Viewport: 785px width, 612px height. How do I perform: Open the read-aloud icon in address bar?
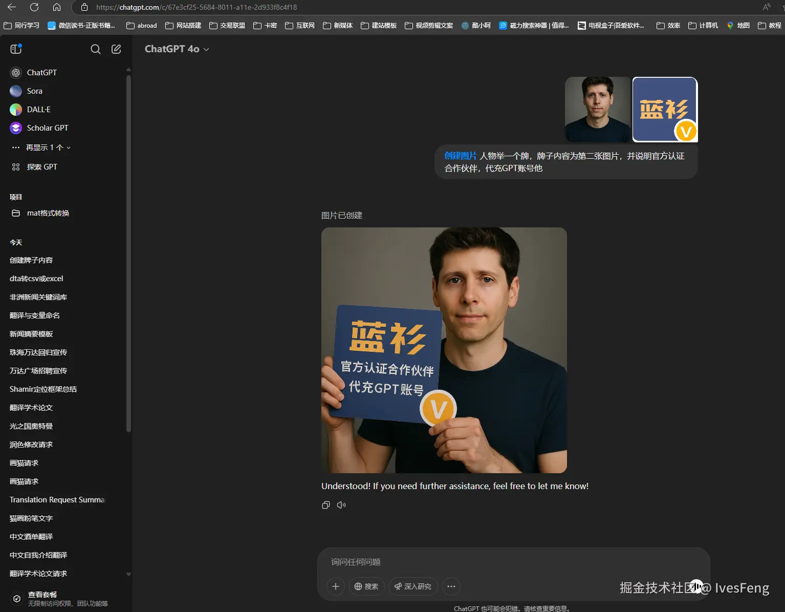(x=767, y=7)
